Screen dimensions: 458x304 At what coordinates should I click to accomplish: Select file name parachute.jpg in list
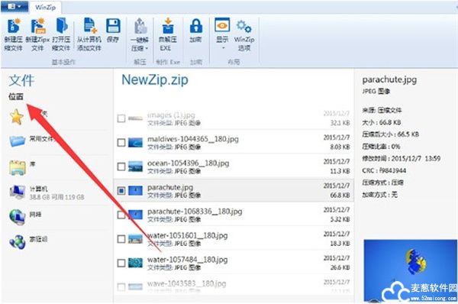pos(170,187)
